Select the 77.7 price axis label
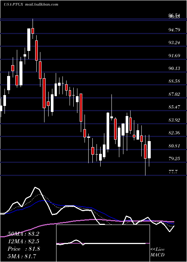Viewport: 187px width, 262px height. click(x=173, y=171)
